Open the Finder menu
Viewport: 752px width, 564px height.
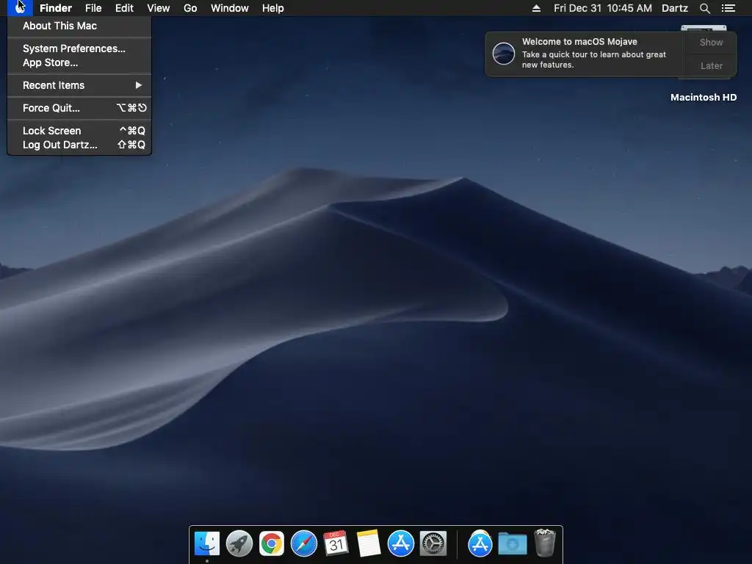56,8
